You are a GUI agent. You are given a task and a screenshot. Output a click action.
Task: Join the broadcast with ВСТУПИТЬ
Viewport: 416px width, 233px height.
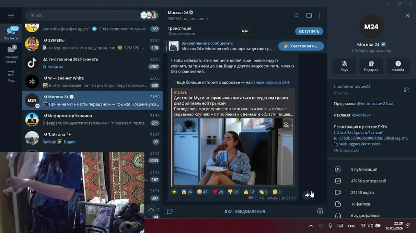[309, 31]
